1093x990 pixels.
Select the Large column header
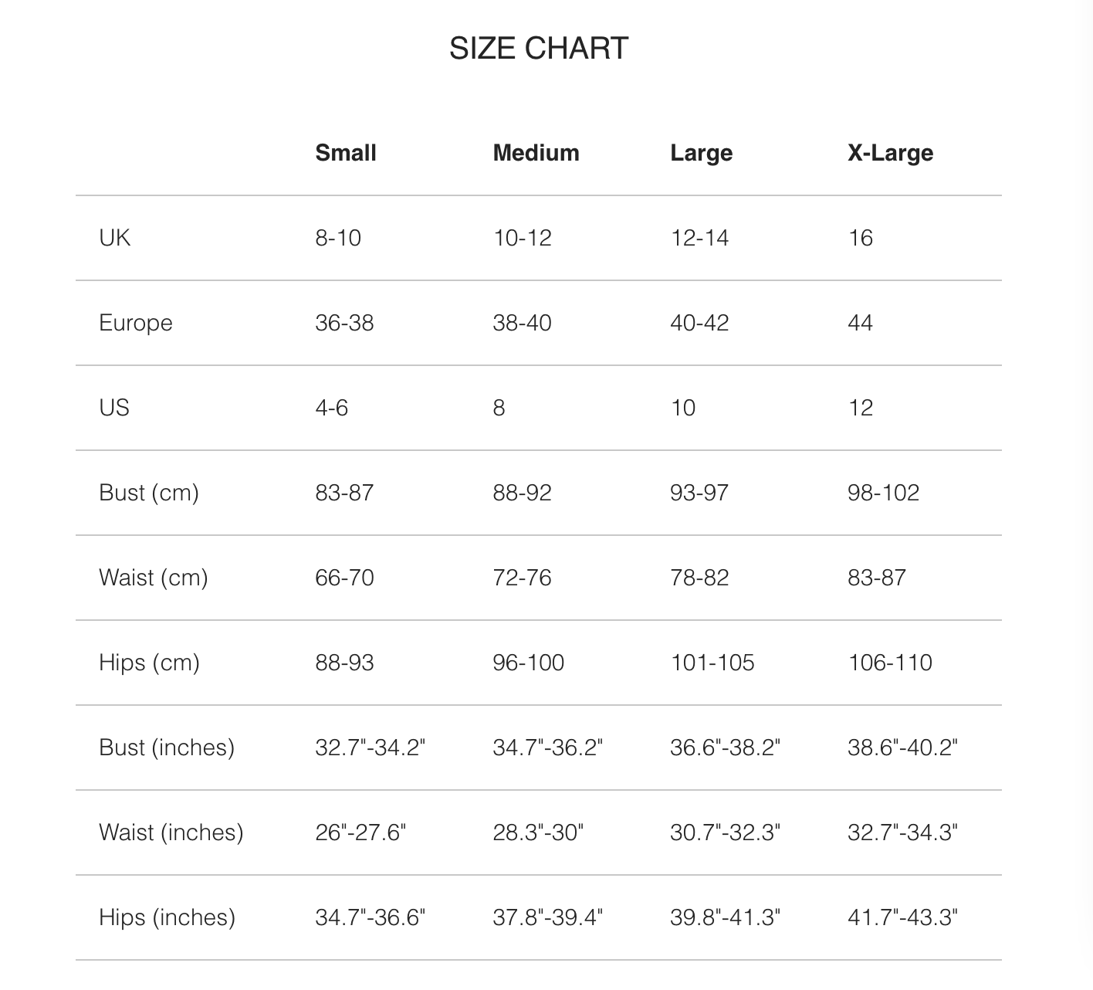pos(701,153)
